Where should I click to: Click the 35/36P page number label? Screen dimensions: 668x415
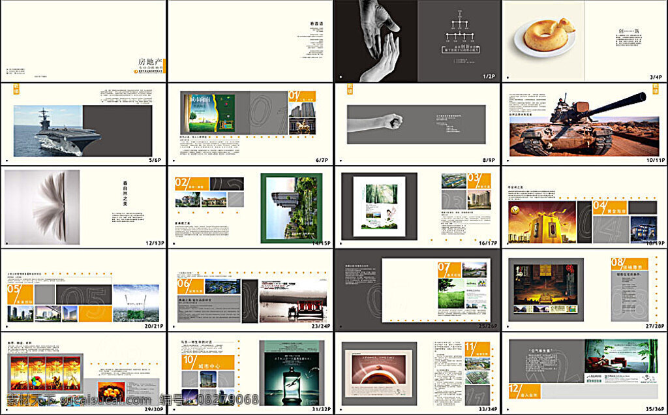655,409
